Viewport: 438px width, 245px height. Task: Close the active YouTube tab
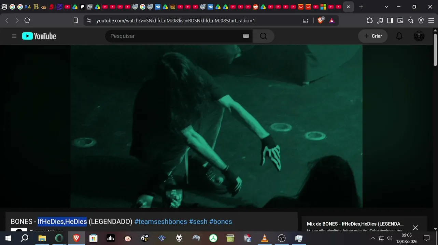click(x=348, y=7)
